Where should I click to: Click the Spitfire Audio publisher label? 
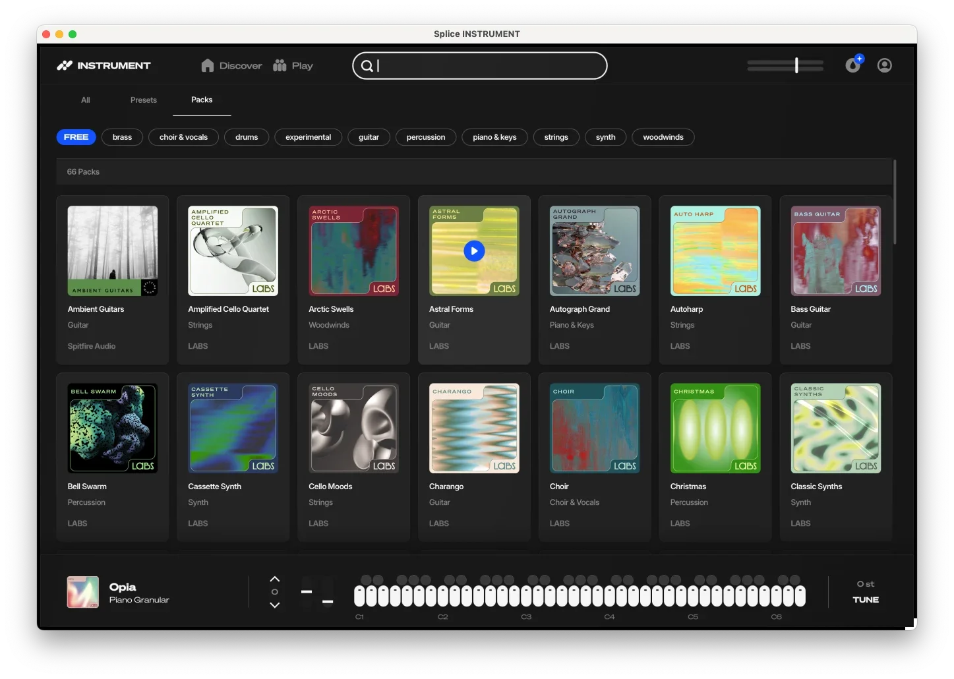[92, 346]
